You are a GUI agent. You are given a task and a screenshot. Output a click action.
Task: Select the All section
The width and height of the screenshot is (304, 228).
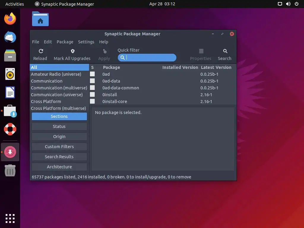[59, 67]
